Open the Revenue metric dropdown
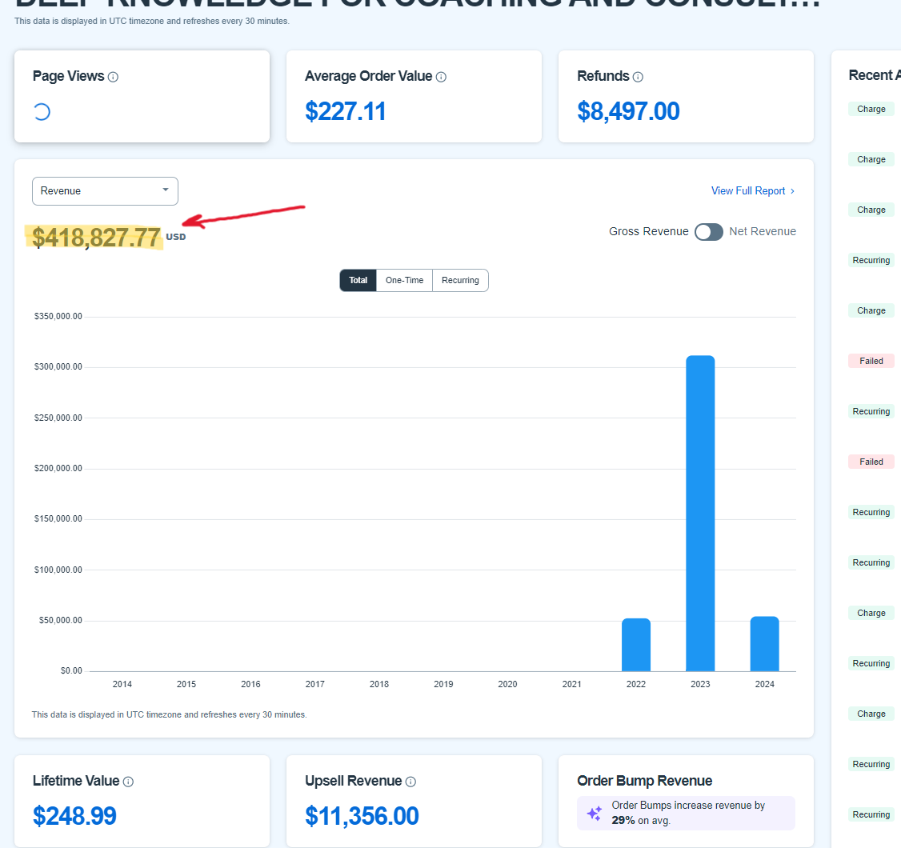This screenshot has width=901, height=848. coord(105,191)
